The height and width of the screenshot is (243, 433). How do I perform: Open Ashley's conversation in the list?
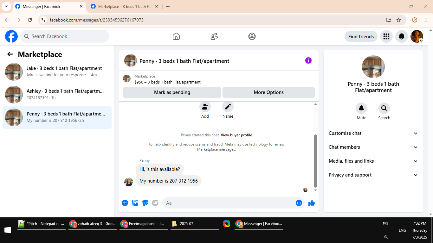point(57,95)
